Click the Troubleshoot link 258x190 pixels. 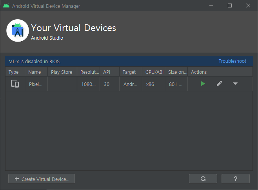pyautogui.click(x=233, y=61)
